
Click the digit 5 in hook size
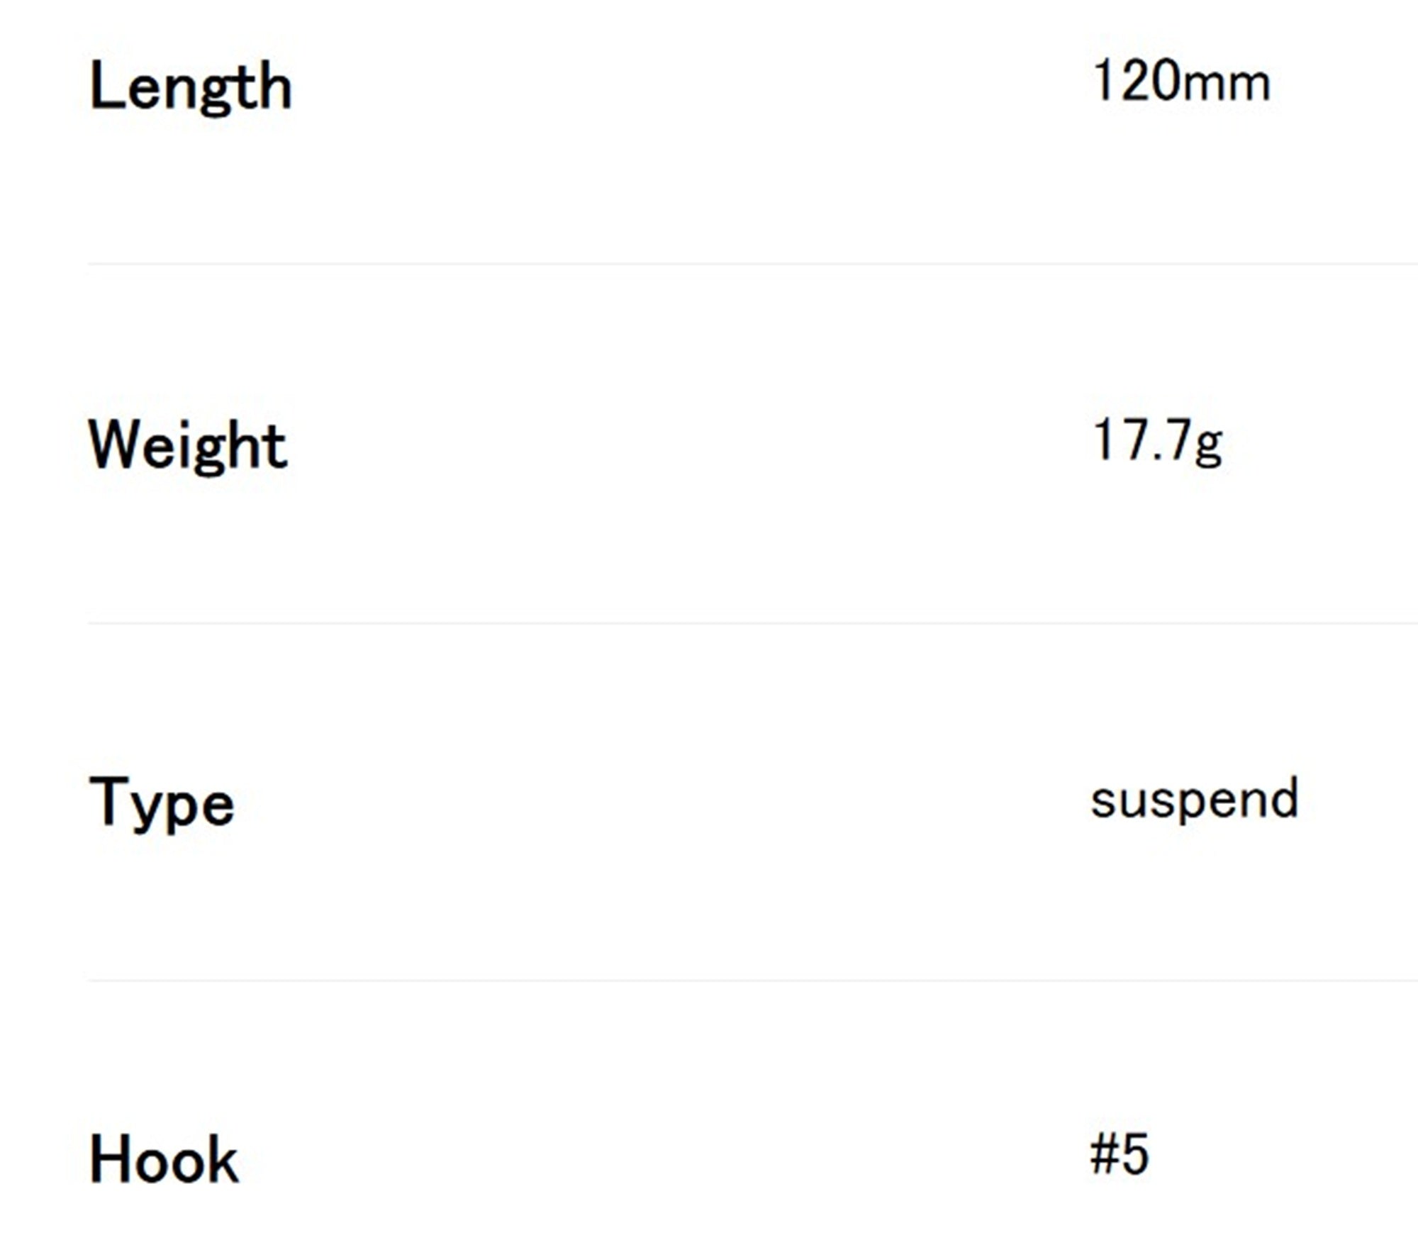1135,1154
